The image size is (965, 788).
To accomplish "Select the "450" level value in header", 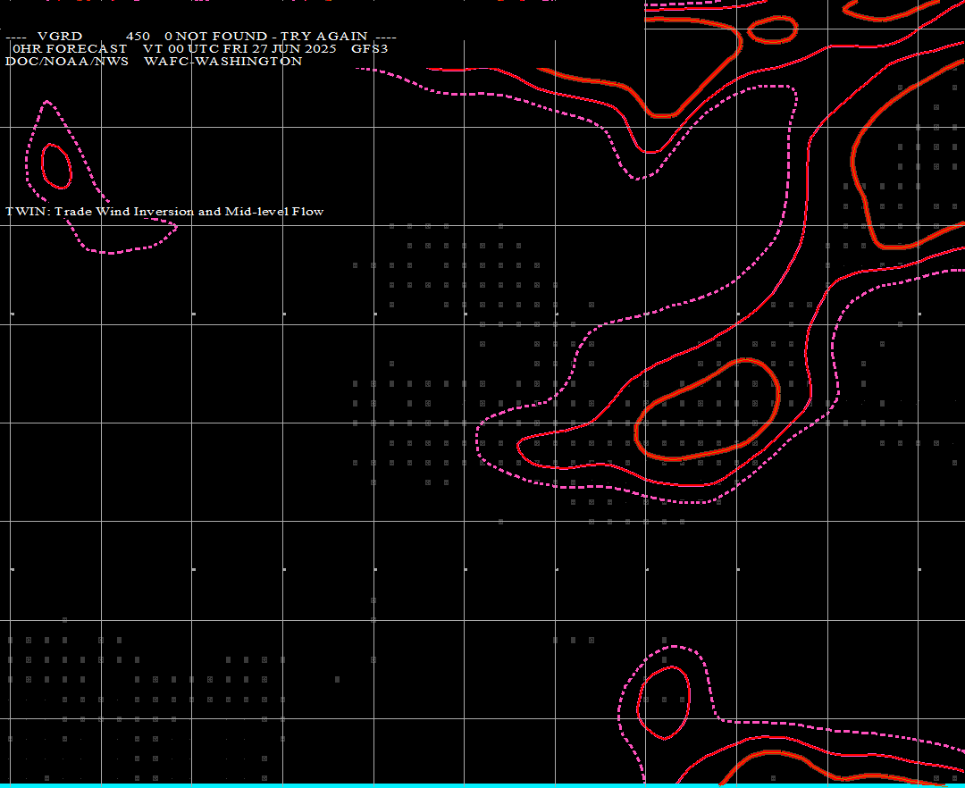I will pos(138,37).
